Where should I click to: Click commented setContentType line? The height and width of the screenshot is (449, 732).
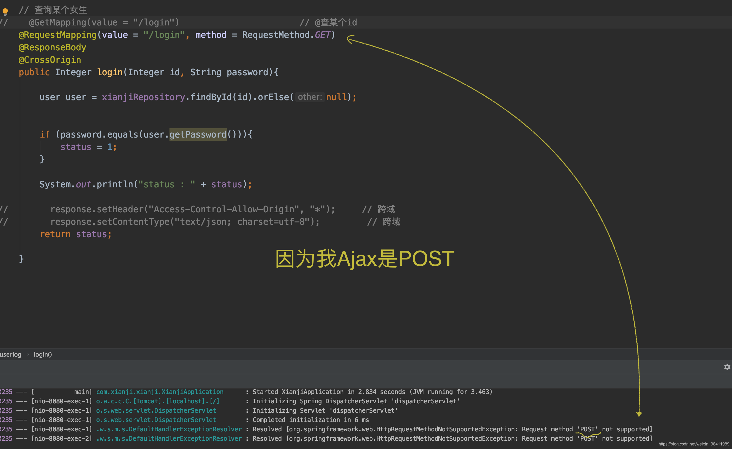coord(185,222)
